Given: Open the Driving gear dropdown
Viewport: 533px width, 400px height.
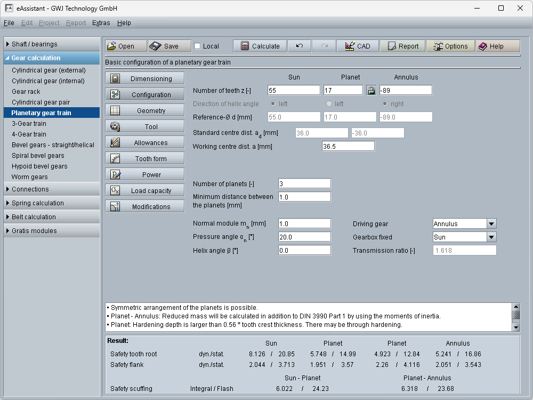Looking at the screenshot, I should [x=491, y=224].
